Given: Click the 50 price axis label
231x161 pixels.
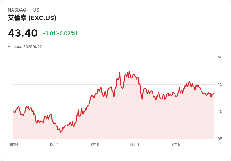Looking at the screenshot, I should (220, 57).
